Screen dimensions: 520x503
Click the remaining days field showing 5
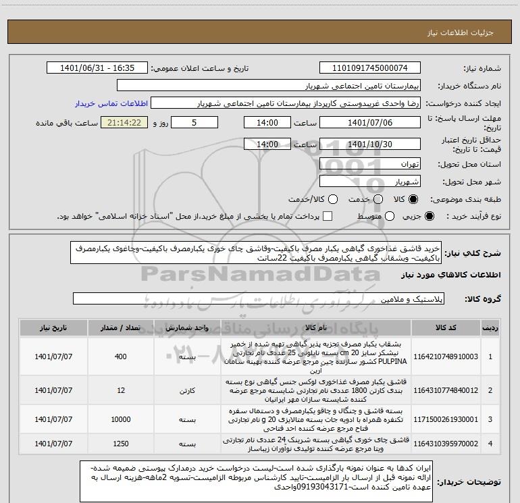(x=194, y=122)
